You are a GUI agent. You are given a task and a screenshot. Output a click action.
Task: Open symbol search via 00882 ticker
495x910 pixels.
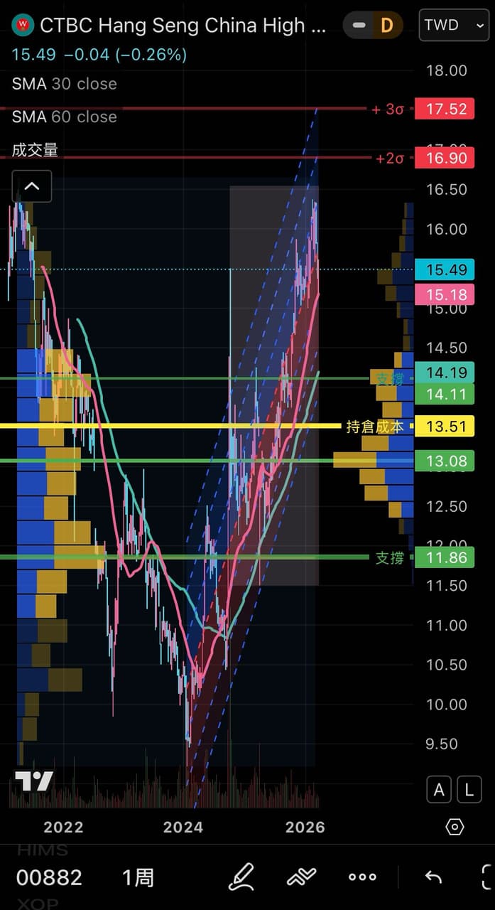49,877
